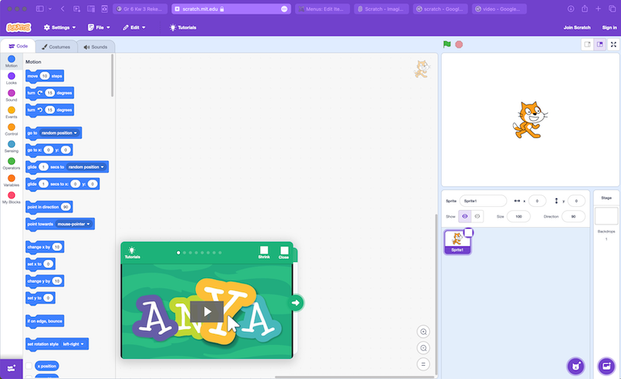Click the Choose a Backdrop button
621x379 pixels.
click(x=606, y=366)
